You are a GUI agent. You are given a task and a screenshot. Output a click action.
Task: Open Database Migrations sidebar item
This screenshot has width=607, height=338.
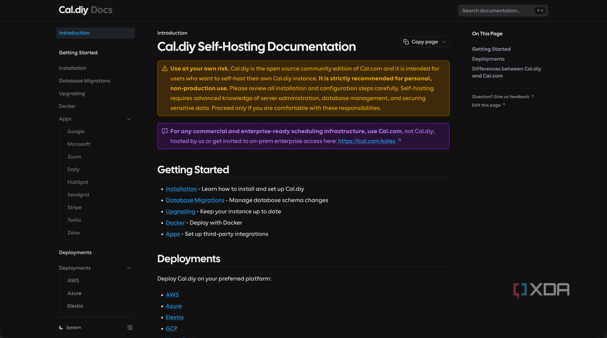84,81
